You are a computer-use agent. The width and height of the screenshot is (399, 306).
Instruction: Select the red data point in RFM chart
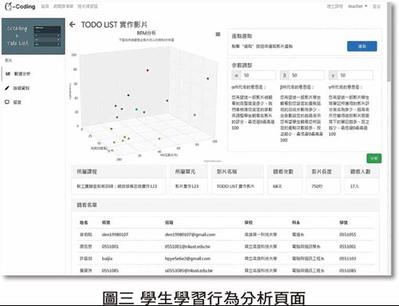pyautogui.click(x=148, y=70)
